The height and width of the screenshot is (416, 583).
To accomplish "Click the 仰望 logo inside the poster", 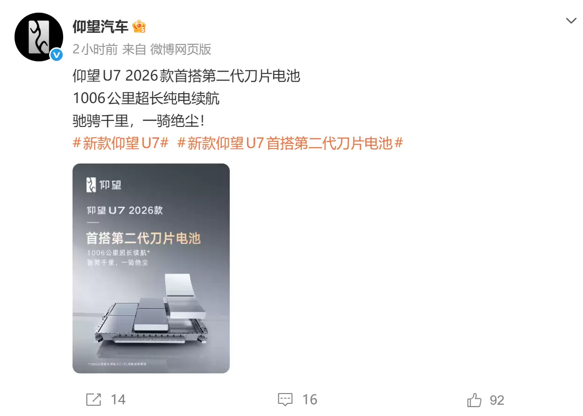I will (x=104, y=185).
